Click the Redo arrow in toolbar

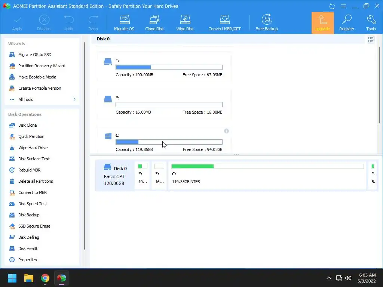point(93,23)
